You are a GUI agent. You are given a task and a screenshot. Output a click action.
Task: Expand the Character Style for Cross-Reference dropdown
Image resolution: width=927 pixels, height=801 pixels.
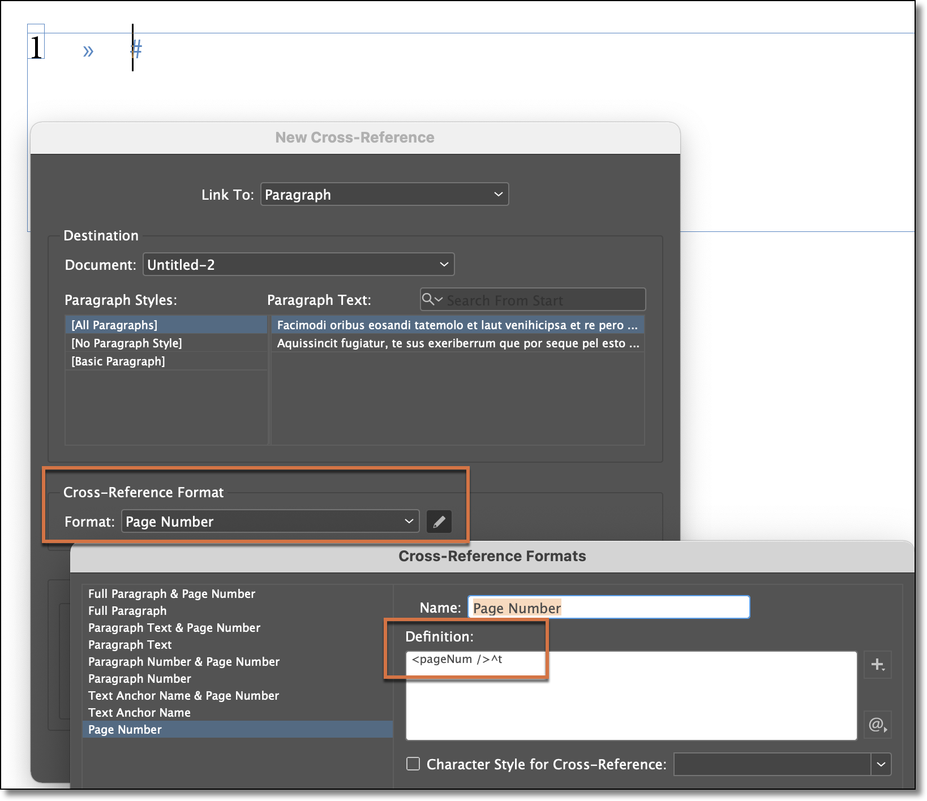[x=881, y=764]
